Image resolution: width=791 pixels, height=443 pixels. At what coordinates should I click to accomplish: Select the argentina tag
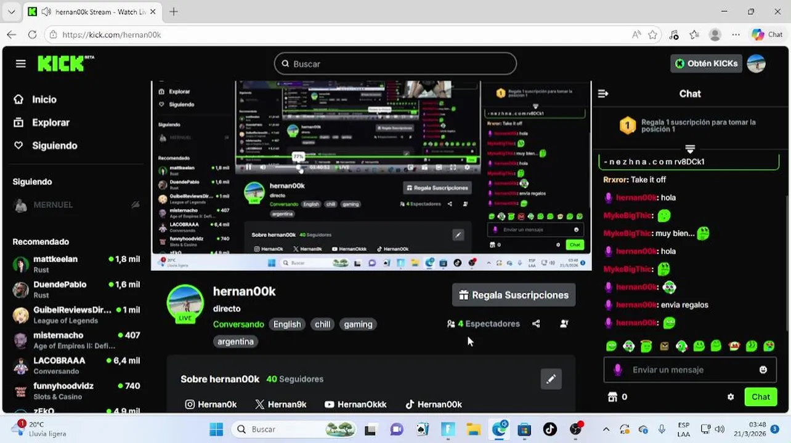(235, 341)
